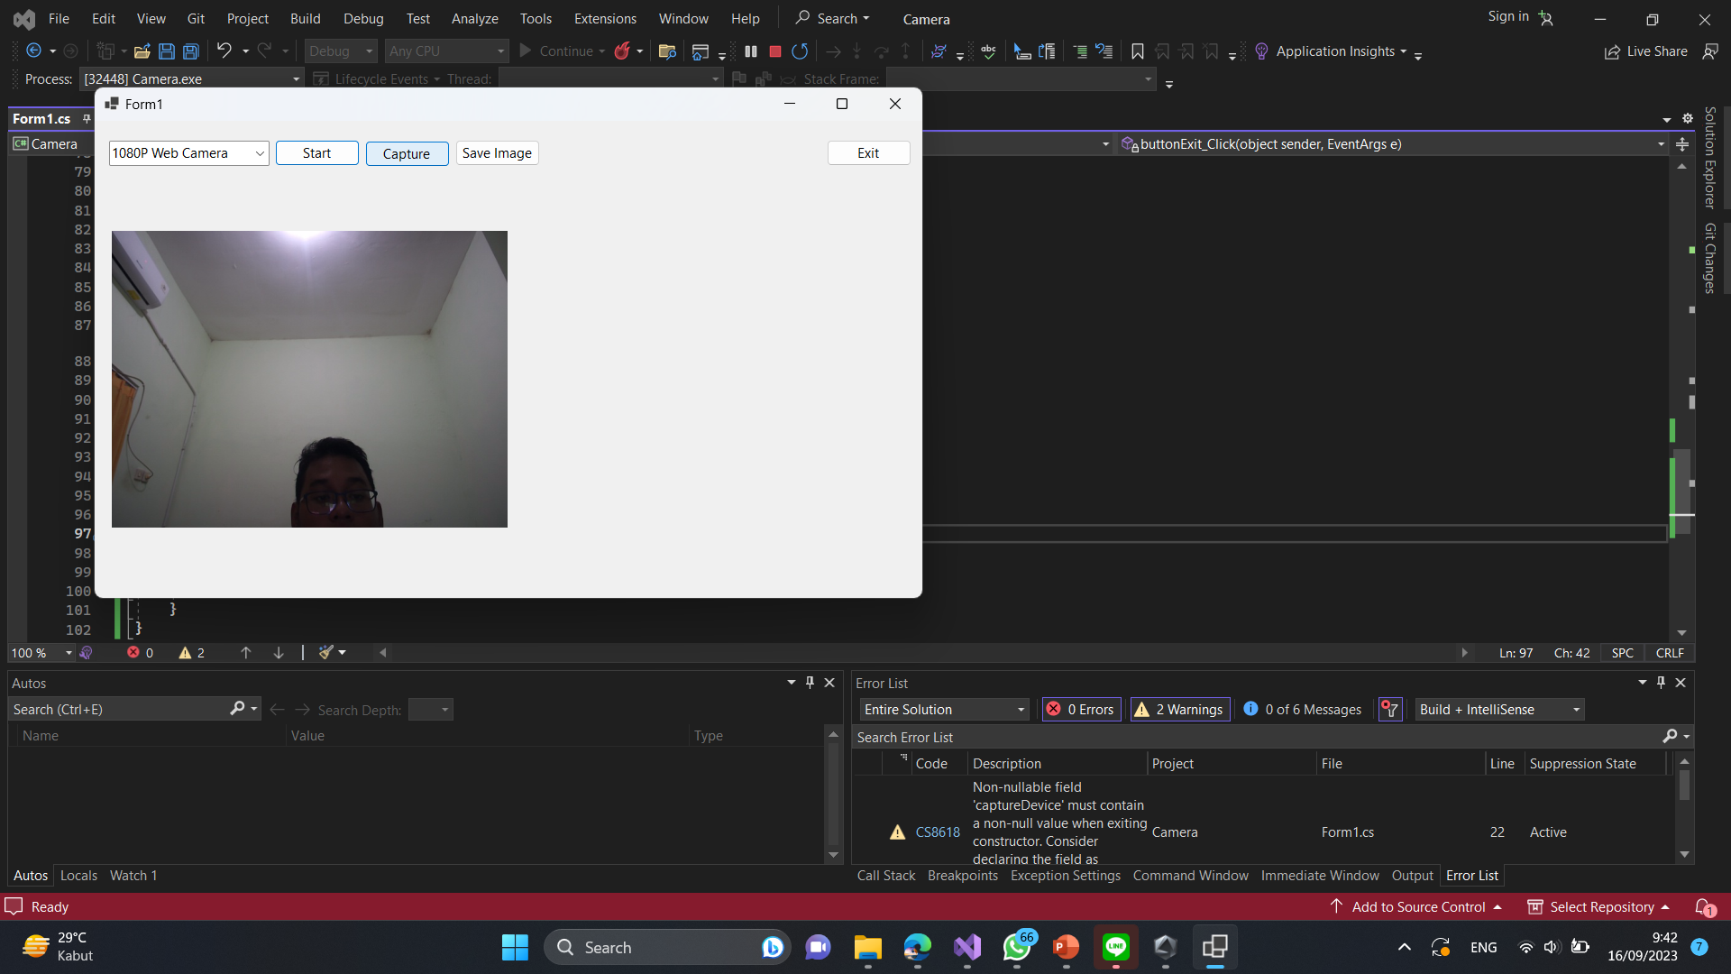Stop debugging with the red square

pos(774,51)
